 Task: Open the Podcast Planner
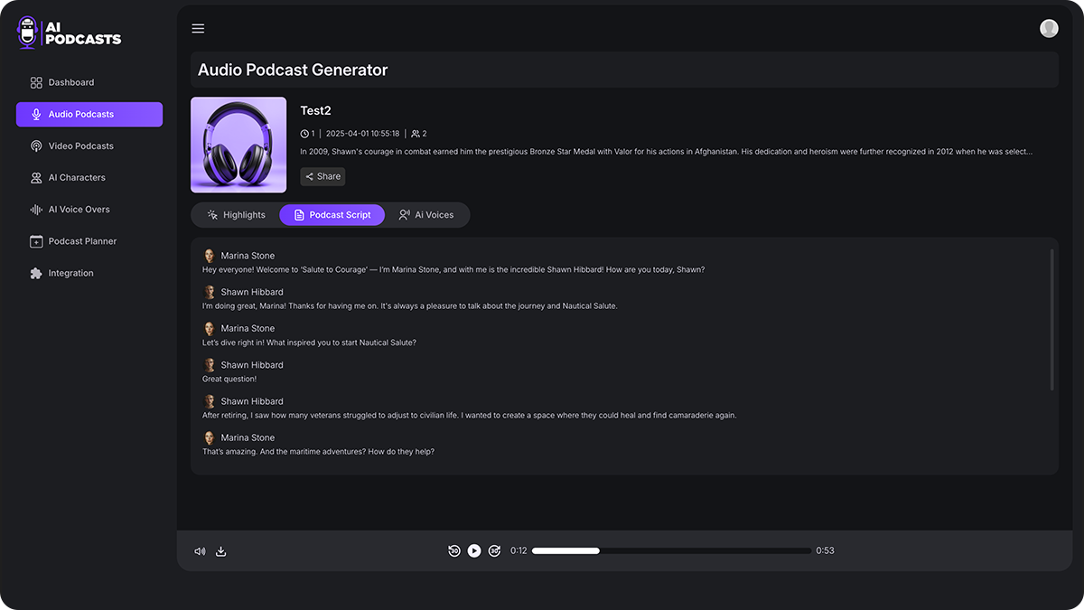click(x=82, y=241)
